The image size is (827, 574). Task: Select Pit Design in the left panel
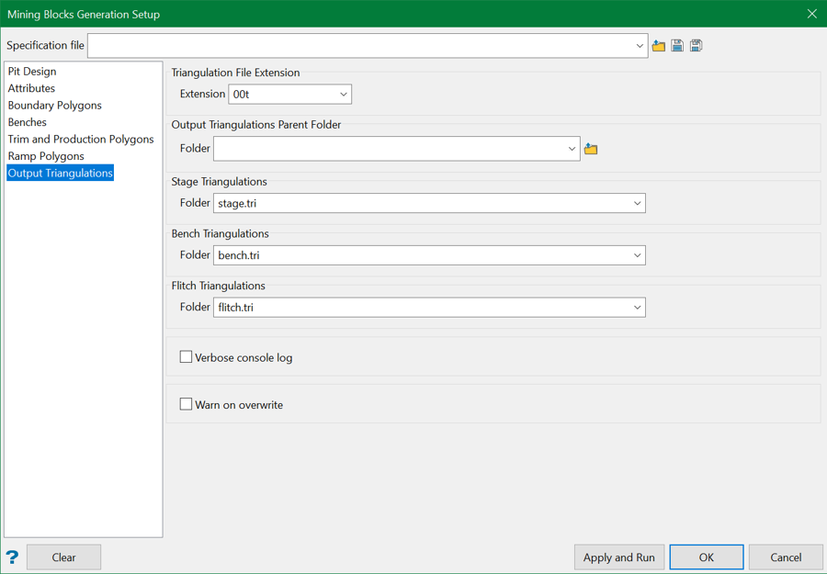click(x=32, y=72)
